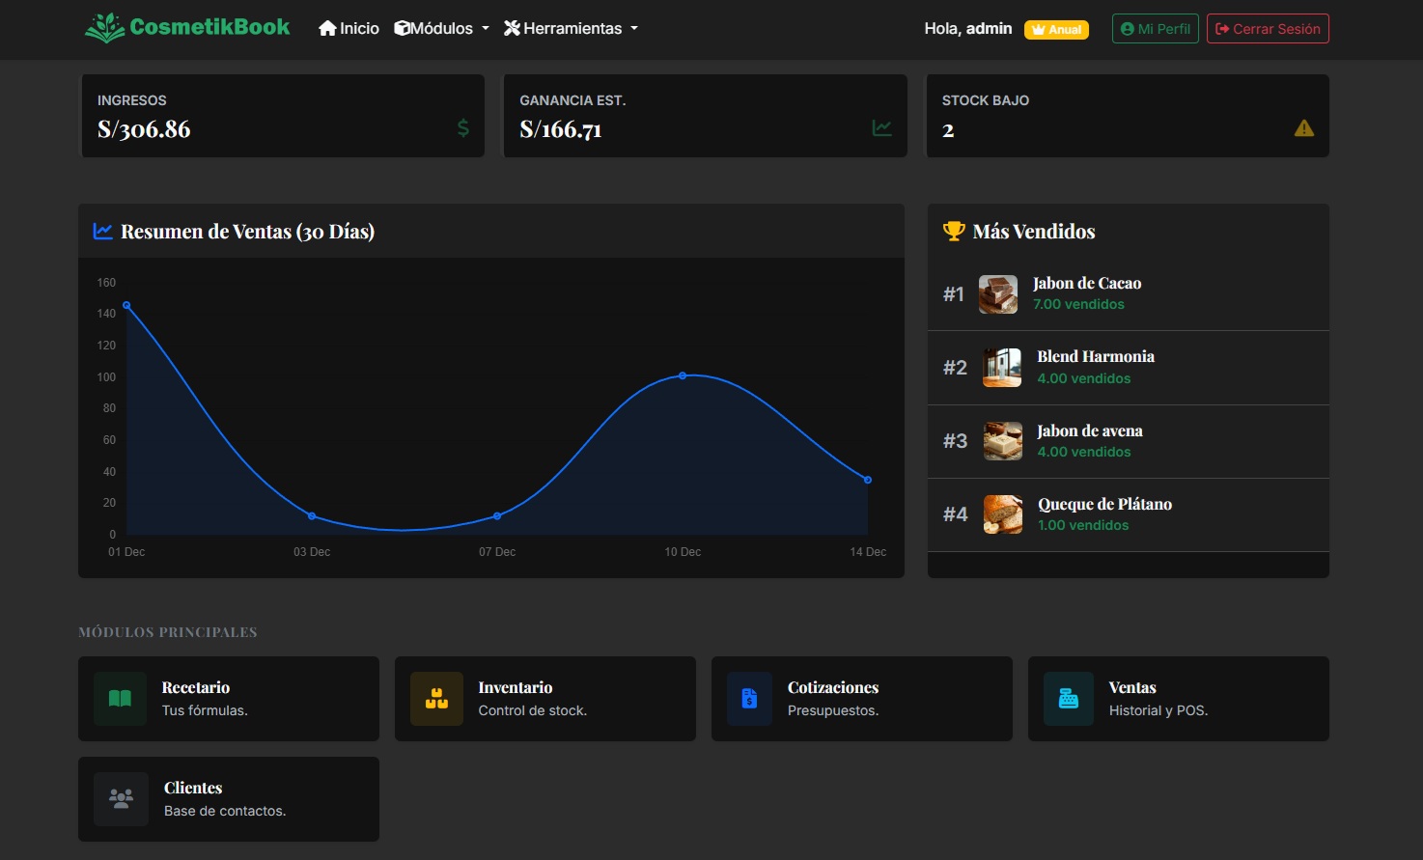Click the Clientes contacts icon
Image resolution: width=1423 pixels, height=860 pixels.
(x=120, y=799)
